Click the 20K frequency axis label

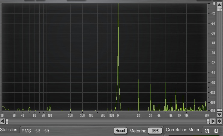coord(207,116)
